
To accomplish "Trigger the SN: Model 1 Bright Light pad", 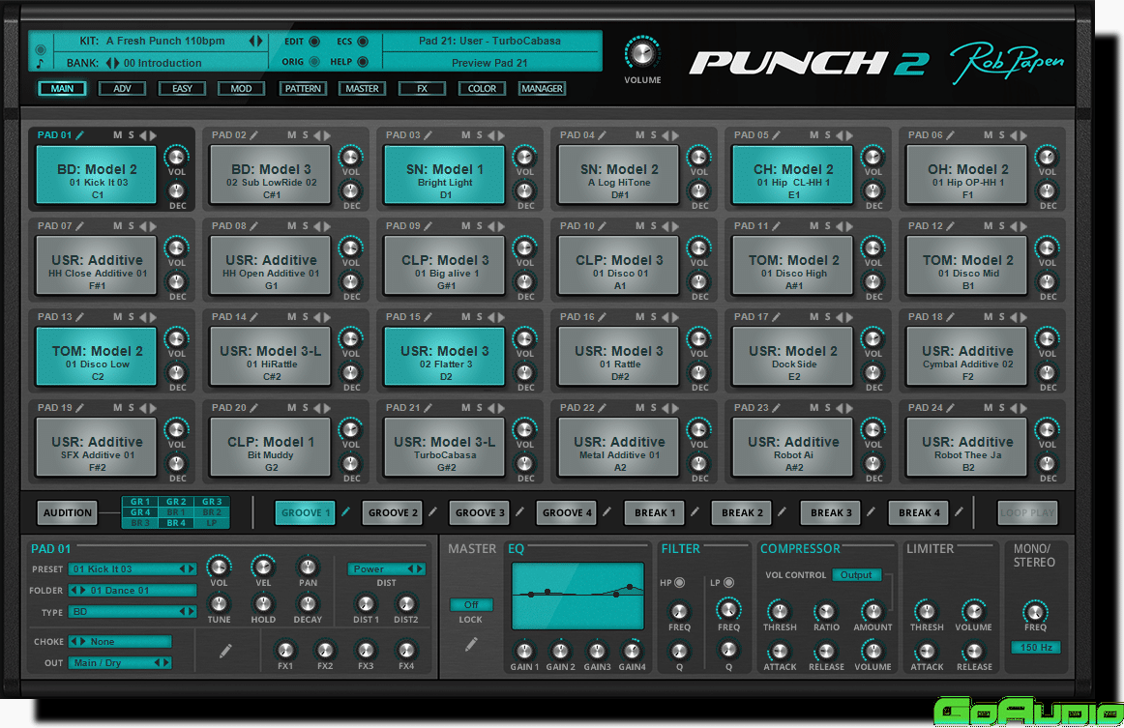I will [444, 174].
